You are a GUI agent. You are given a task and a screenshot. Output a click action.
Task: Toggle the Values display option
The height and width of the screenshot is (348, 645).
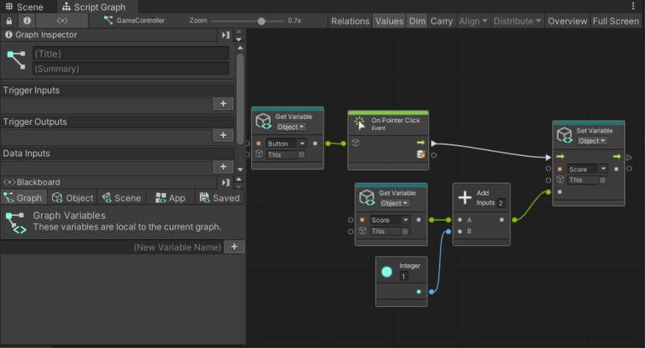click(389, 21)
